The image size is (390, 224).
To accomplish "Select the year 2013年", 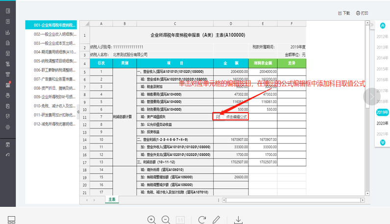I will [x=382, y=47].
